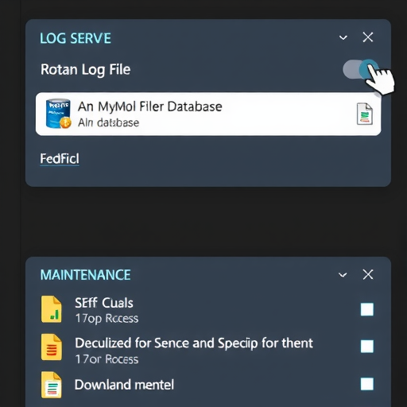Collapse the MAINTENANCE panel chevron
The image size is (407, 407).
[343, 275]
